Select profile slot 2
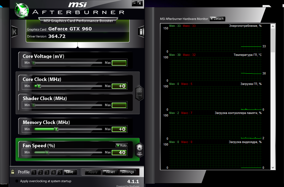284x187 pixels. 40,172
